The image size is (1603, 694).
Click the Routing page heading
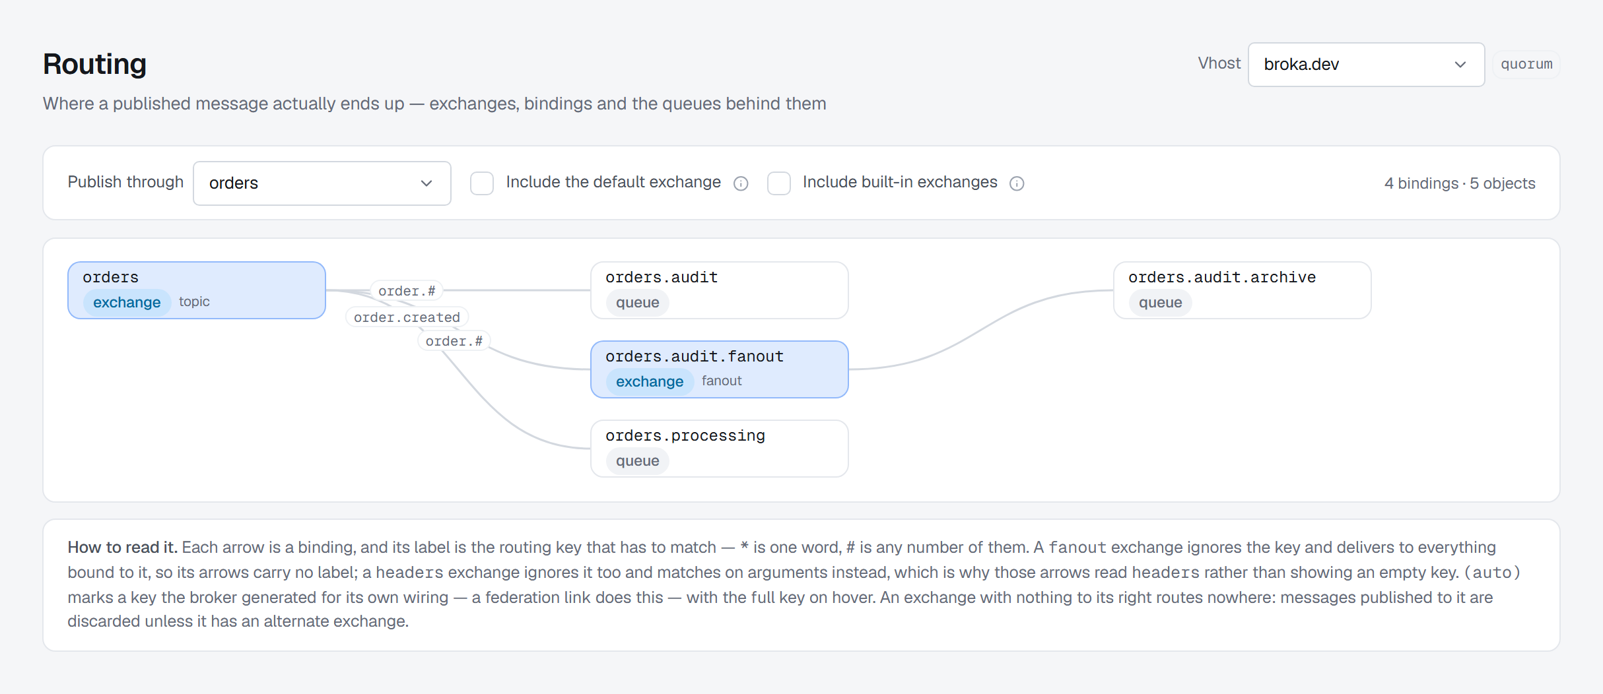[94, 64]
